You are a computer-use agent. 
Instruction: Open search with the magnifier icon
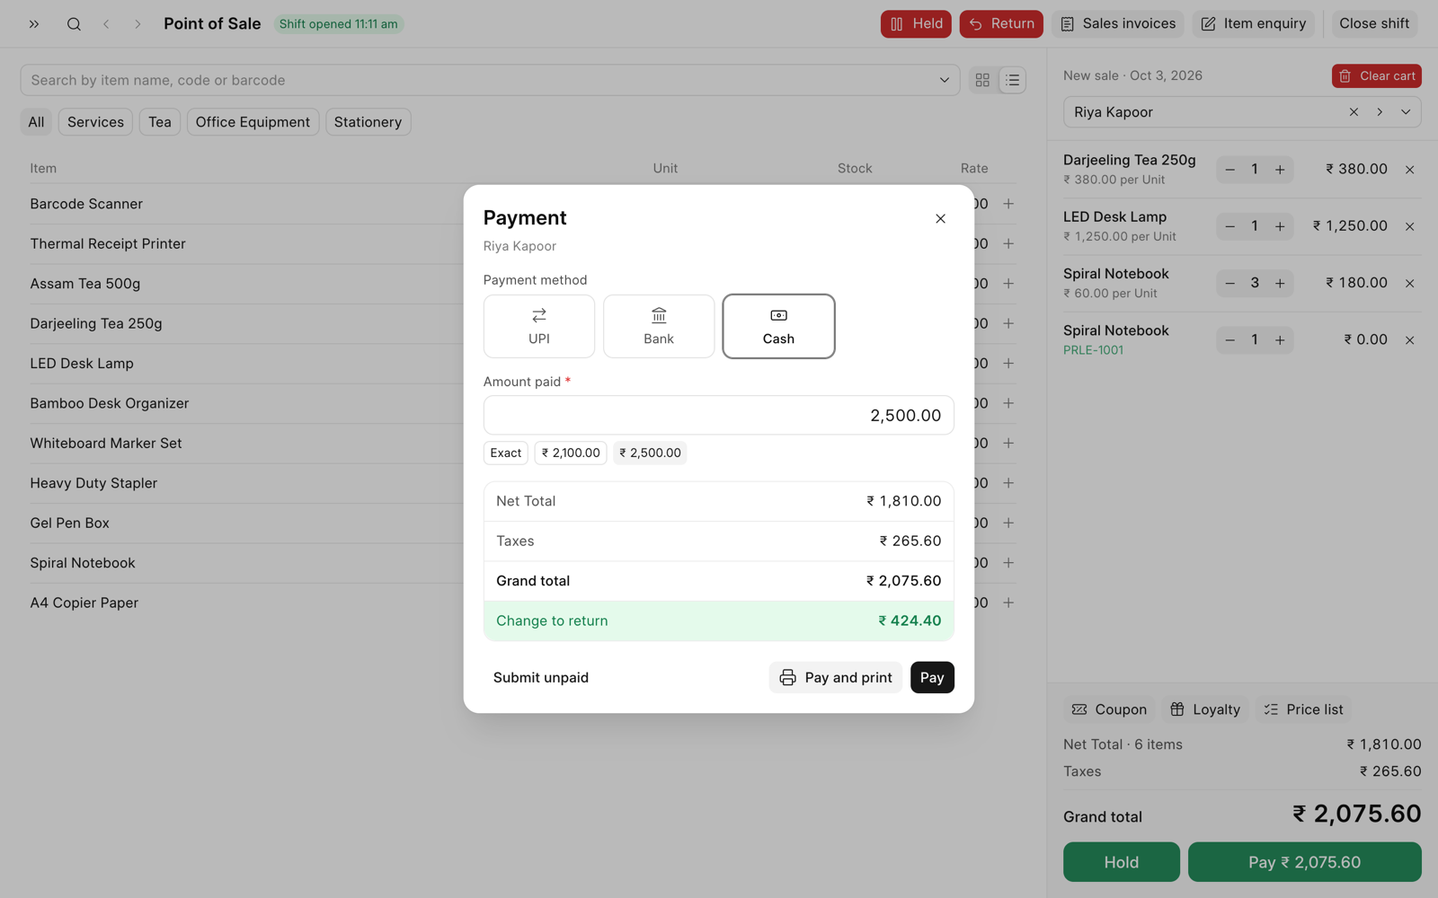74,24
